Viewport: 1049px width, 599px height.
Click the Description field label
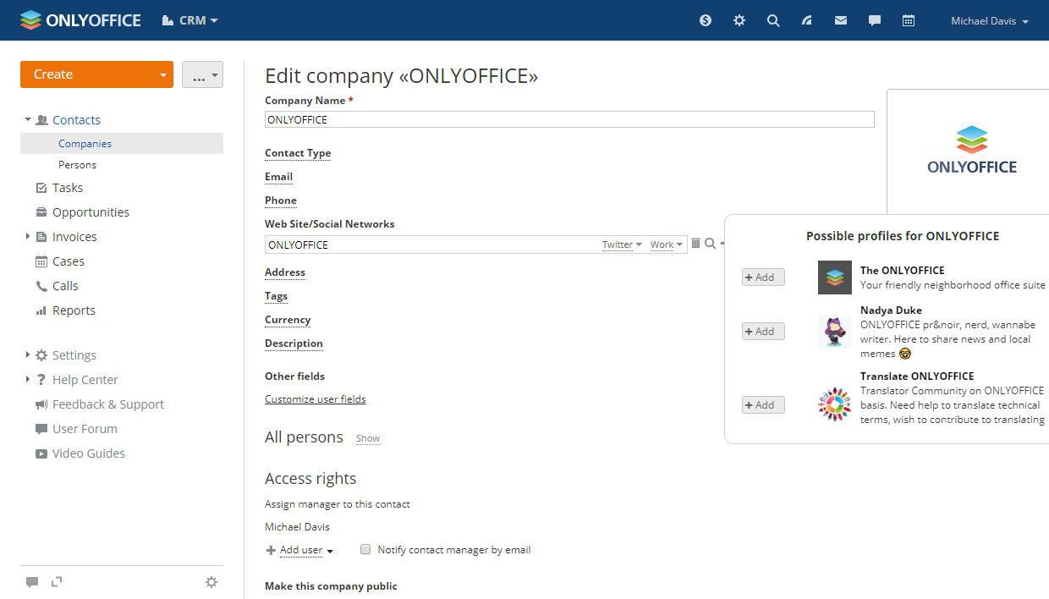[294, 343]
